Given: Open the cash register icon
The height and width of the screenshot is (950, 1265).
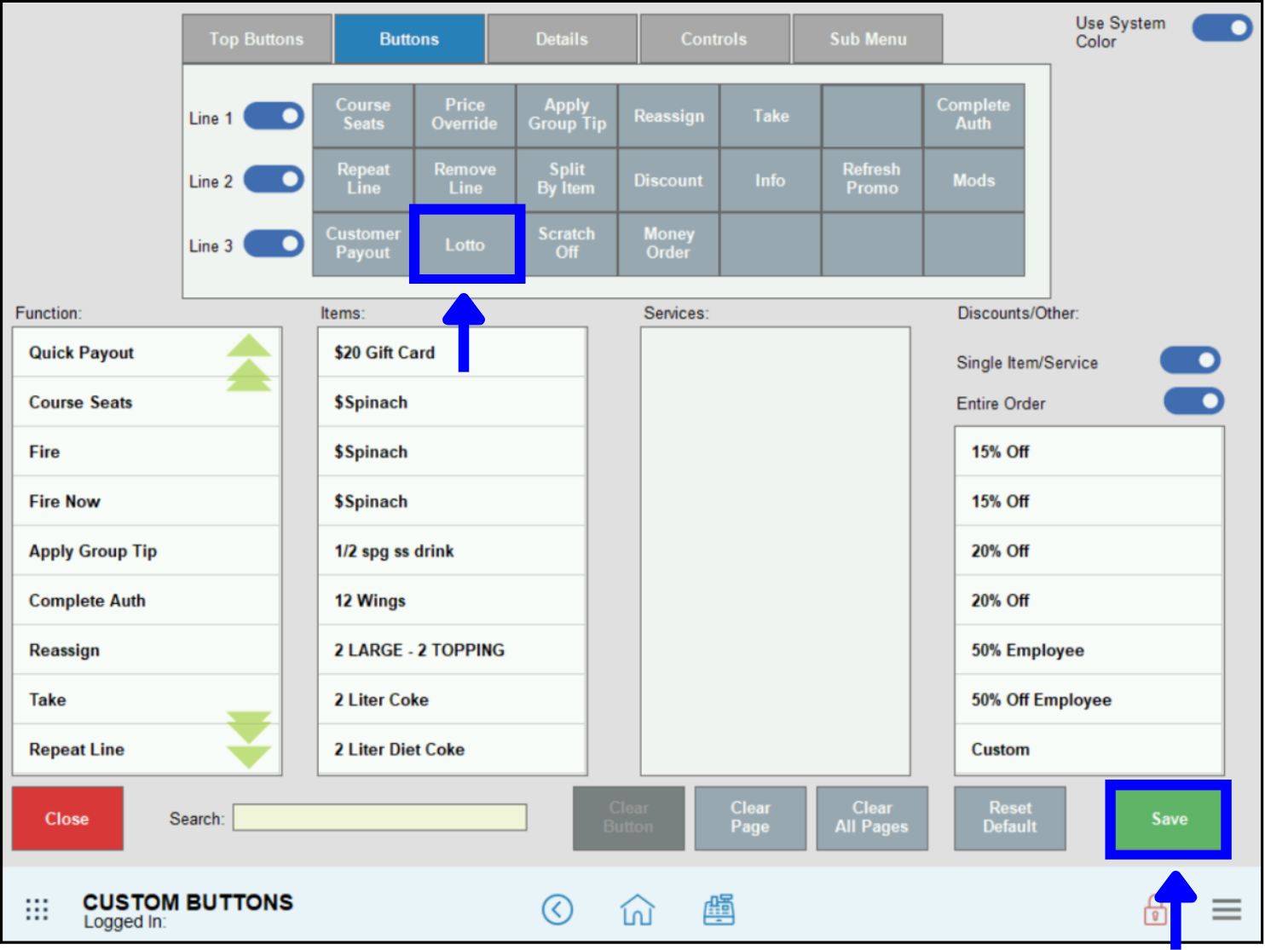Looking at the screenshot, I should 719,909.
